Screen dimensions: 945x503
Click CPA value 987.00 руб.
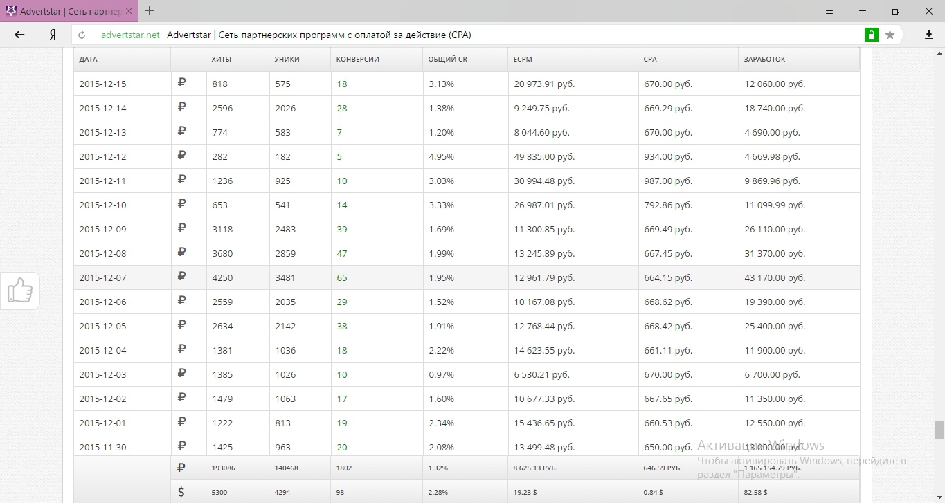pyautogui.click(x=667, y=181)
